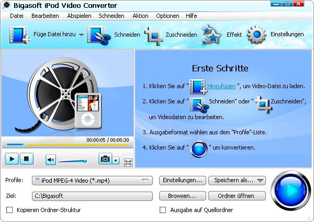The image size is (314, 222).
Task: Switch preview to full screen
Action: (x=128, y=163)
